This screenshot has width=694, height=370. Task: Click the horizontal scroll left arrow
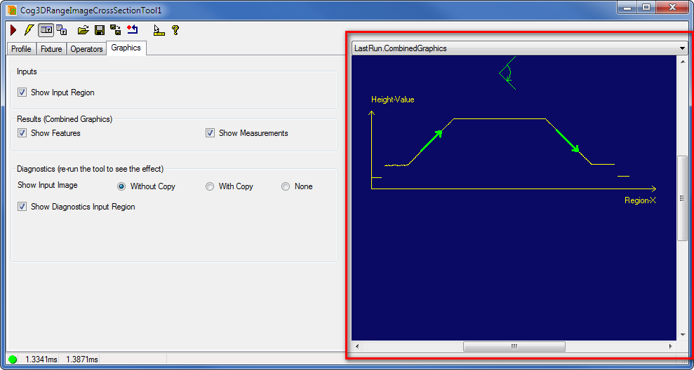(x=357, y=346)
